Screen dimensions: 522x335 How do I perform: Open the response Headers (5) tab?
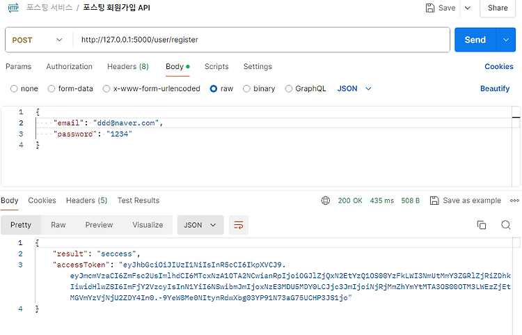coord(86,201)
